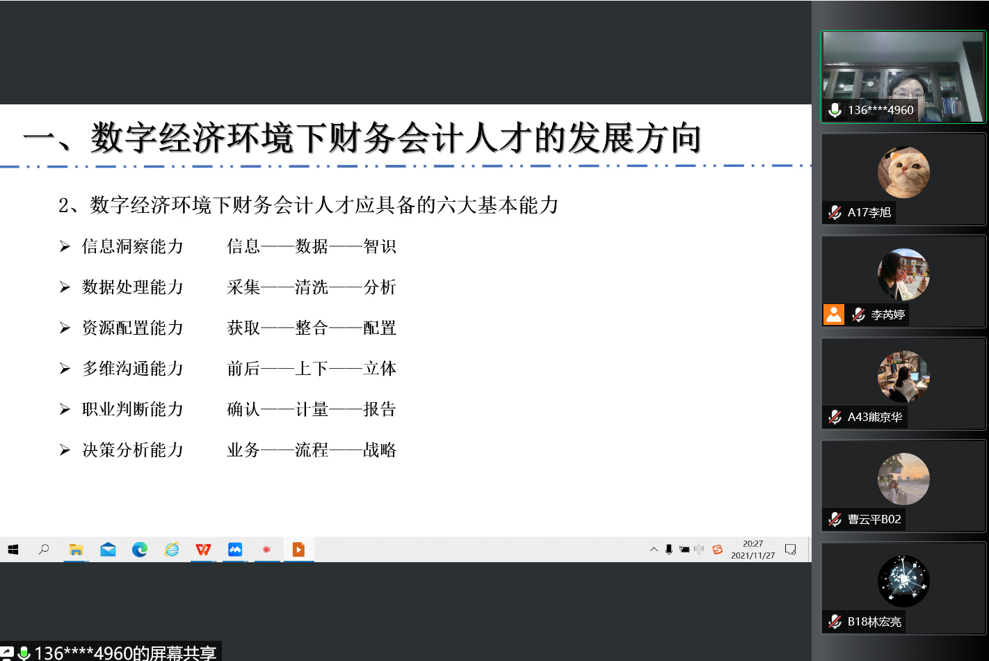989x661 pixels.
Task: Click B18林宏亮's participant avatar
Action: coord(903,581)
